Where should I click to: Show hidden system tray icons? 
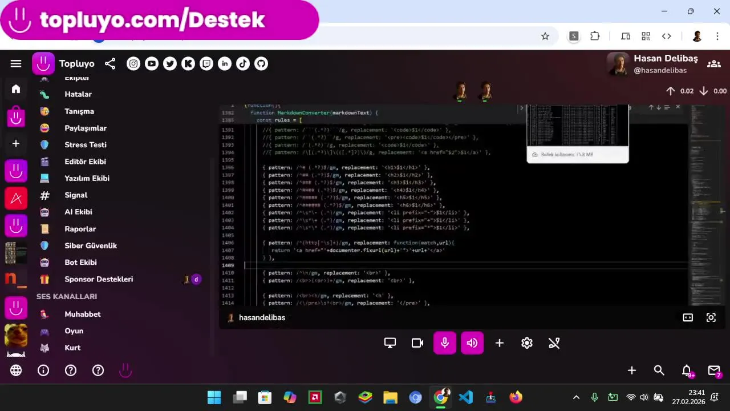tap(576, 397)
